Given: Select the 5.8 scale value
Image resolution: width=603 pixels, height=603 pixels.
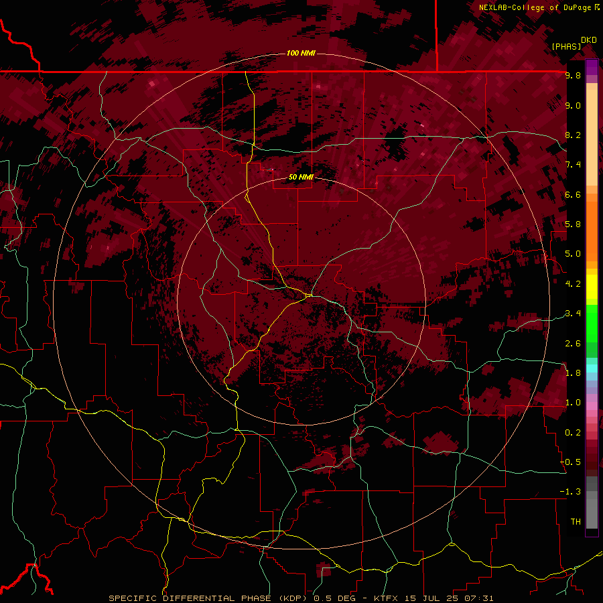Looking at the screenshot, I should click(573, 224).
